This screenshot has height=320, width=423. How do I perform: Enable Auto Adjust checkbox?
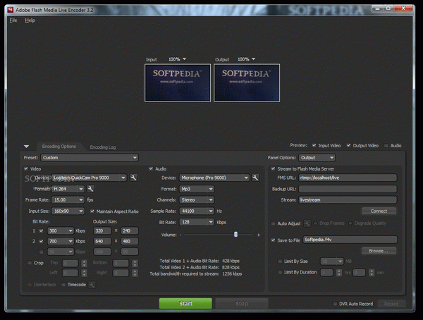(x=273, y=223)
